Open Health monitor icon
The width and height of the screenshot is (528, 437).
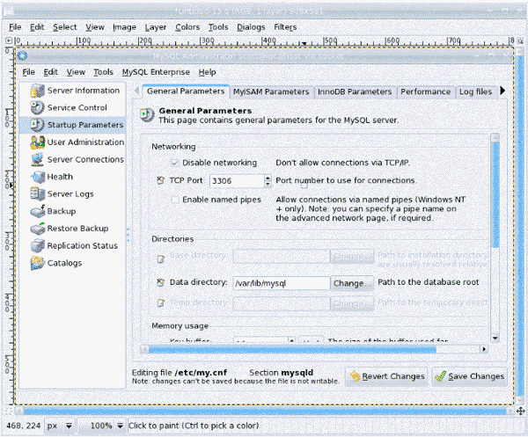click(37, 177)
